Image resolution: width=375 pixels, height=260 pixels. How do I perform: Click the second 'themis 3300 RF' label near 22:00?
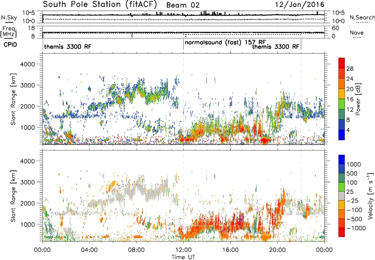[276, 46]
